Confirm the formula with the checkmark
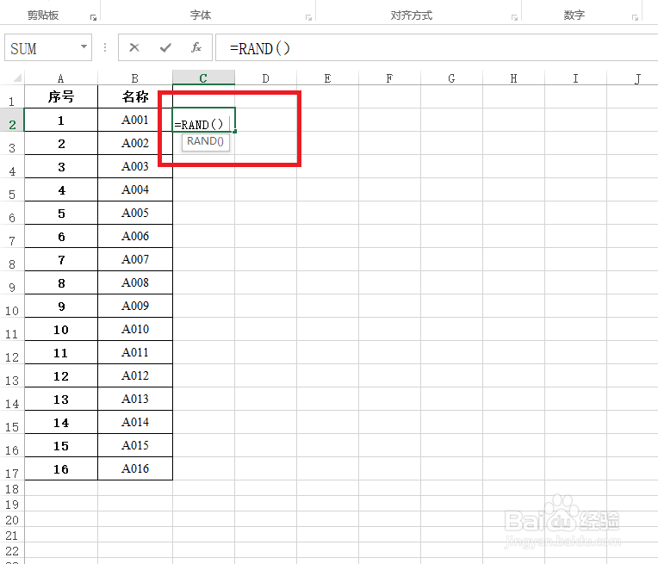This screenshot has width=658, height=564. pos(165,48)
